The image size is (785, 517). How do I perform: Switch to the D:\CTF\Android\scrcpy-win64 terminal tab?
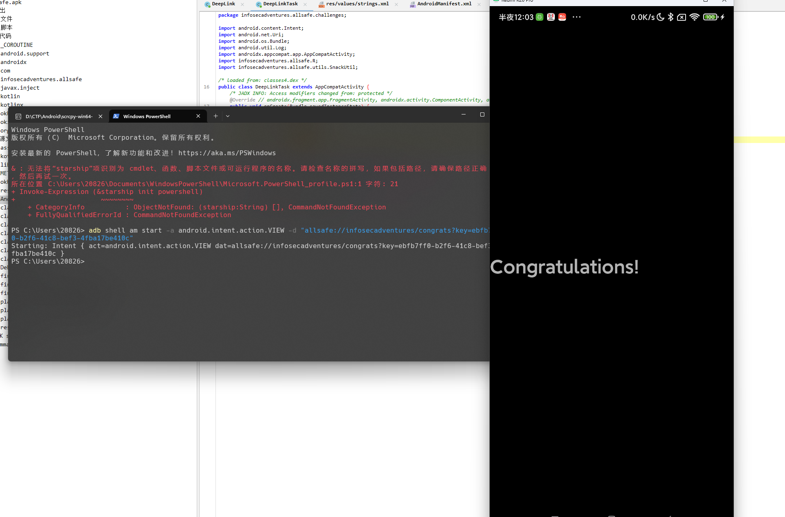(x=59, y=117)
